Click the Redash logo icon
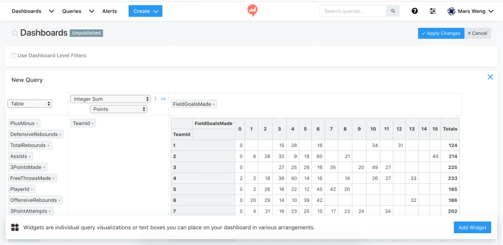Screen dimensions: 503x245 [252, 11]
